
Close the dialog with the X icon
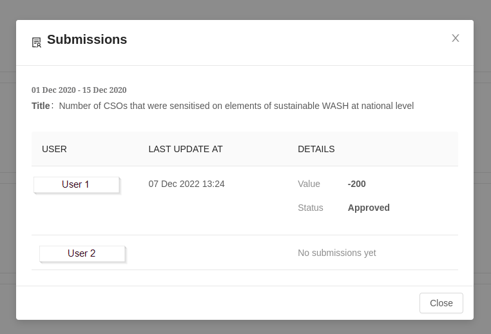pyautogui.click(x=456, y=38)
